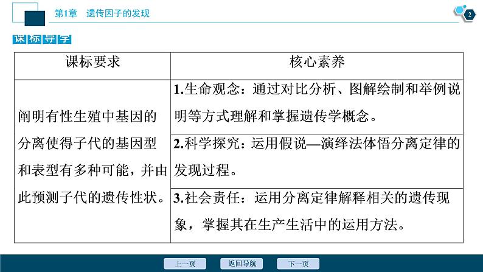This screenshot has height=272, width=483.
Task: Click the 课标要求 table header cell
Action: [x=92, y=66]
